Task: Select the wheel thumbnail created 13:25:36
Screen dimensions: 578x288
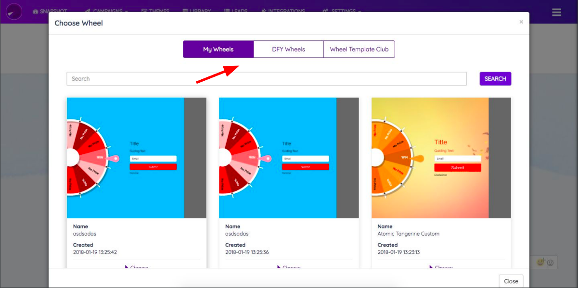Action: [289, 158]
